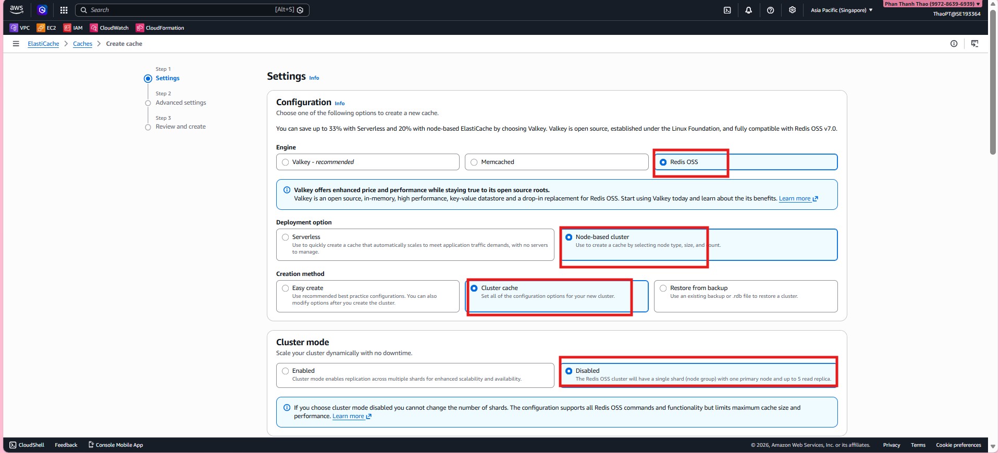Open CloudWatch favorite shortcut
This screenshot has height=453, width=1000.
[109, 28]
